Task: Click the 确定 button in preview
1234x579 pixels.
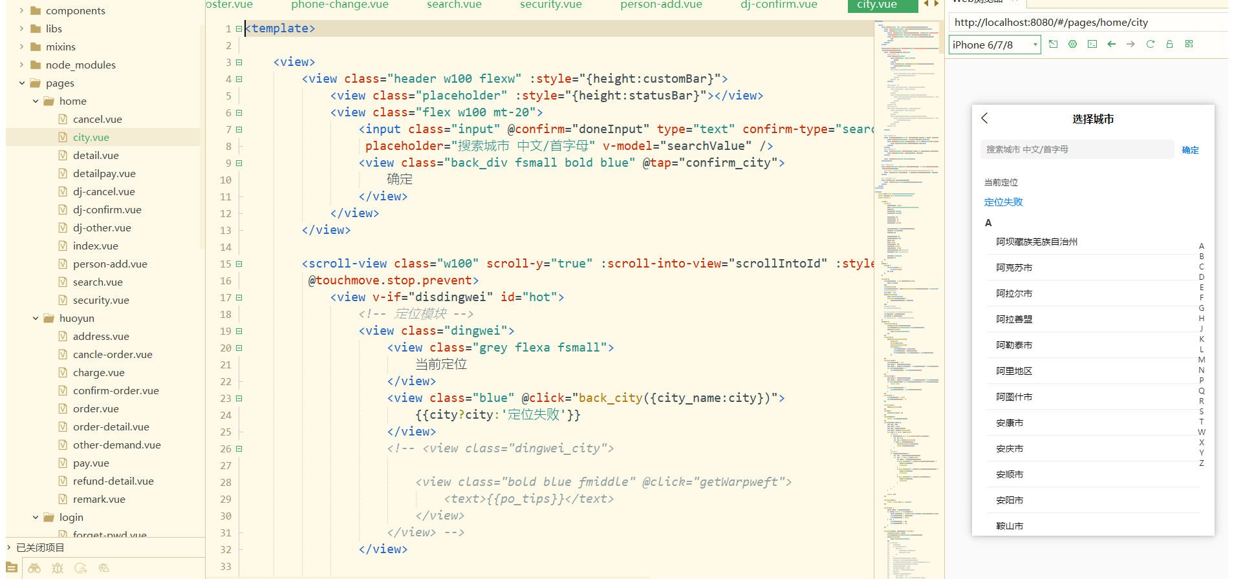Action: [x=1190, y=150]
